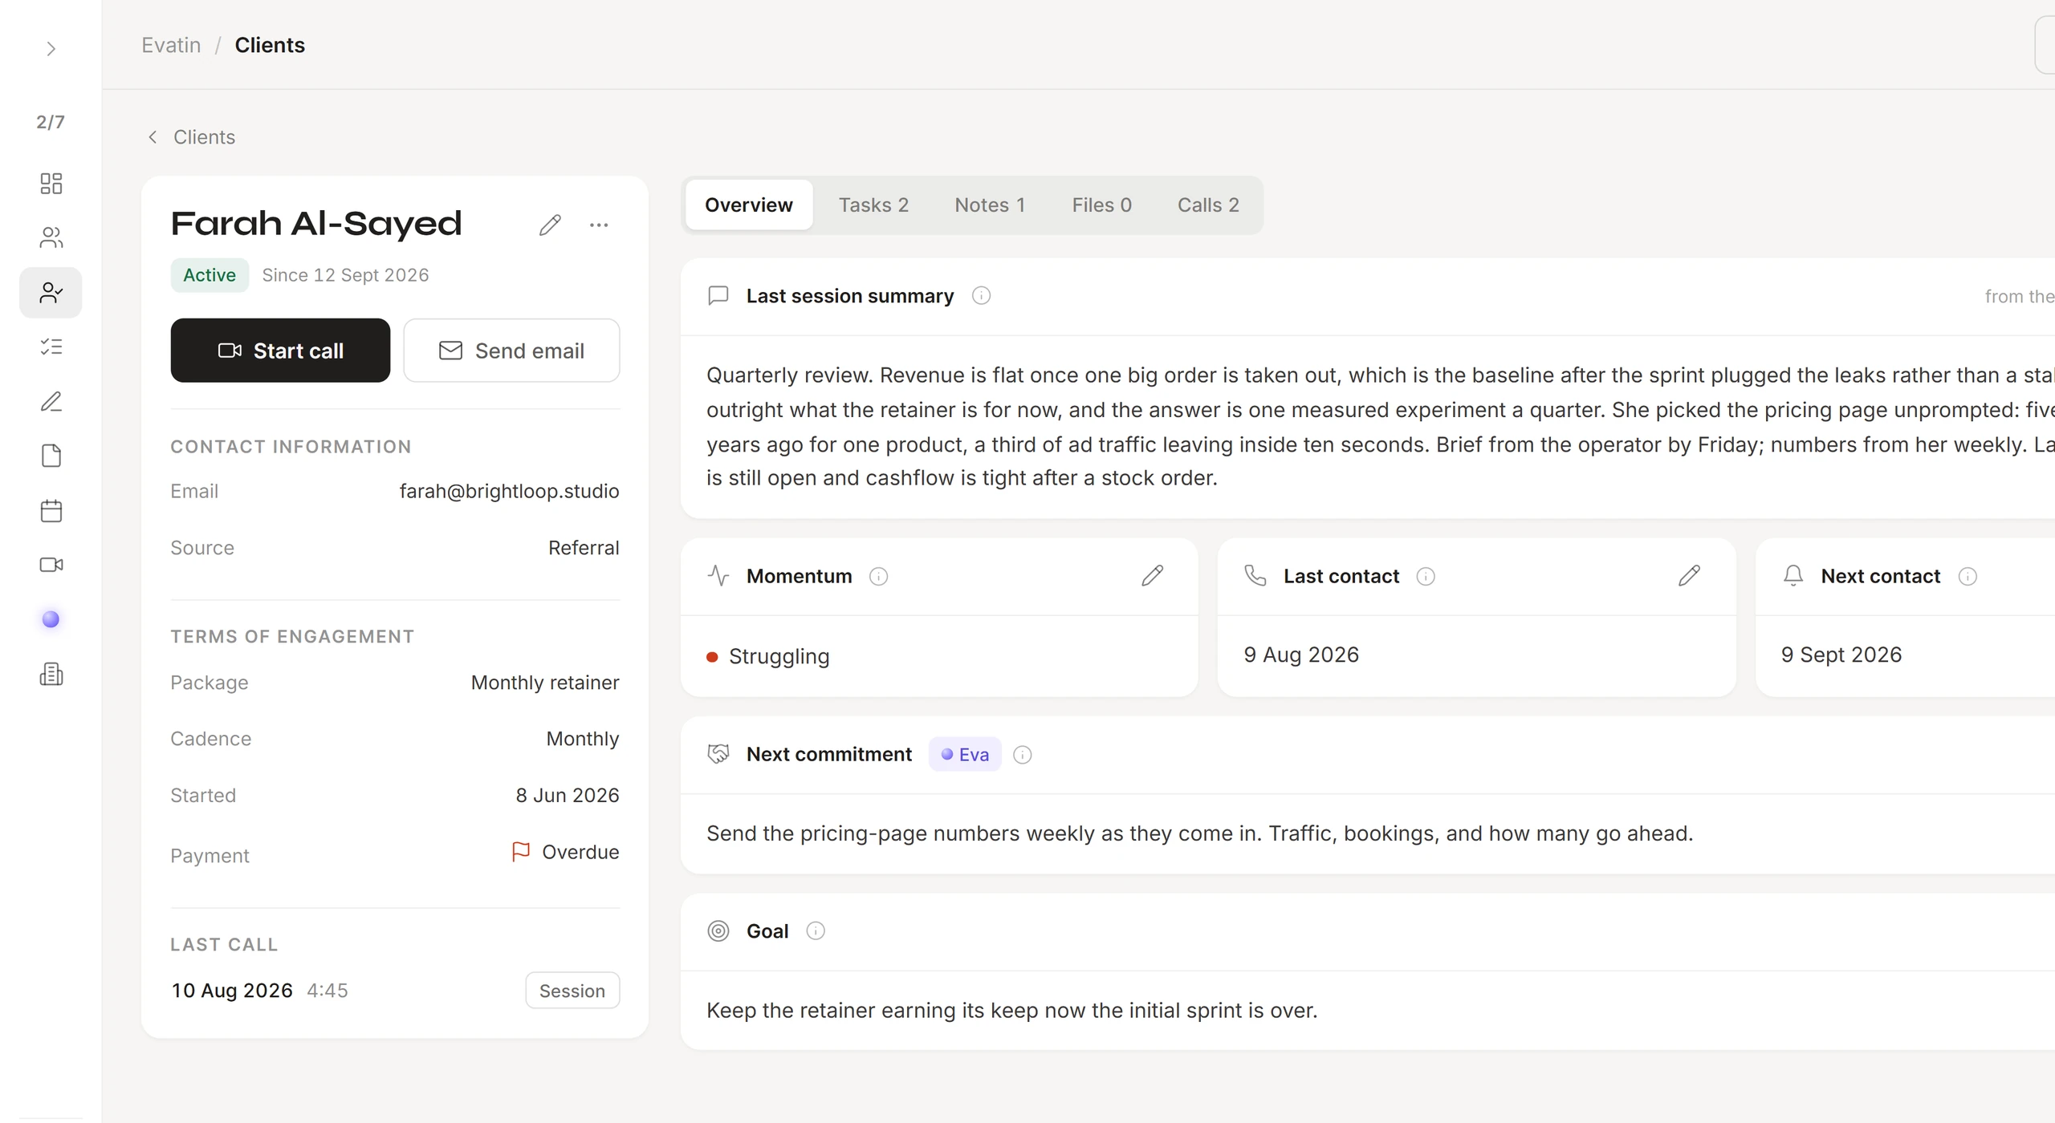Click the Active status badge
The image size is (2055, 1123).
click(210, 275)
